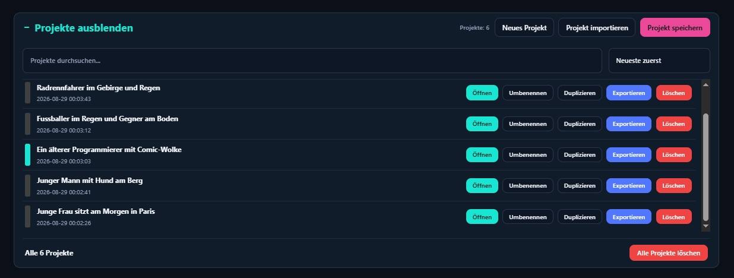Click Alle Projekte löschen button

(x=669, y=252)
